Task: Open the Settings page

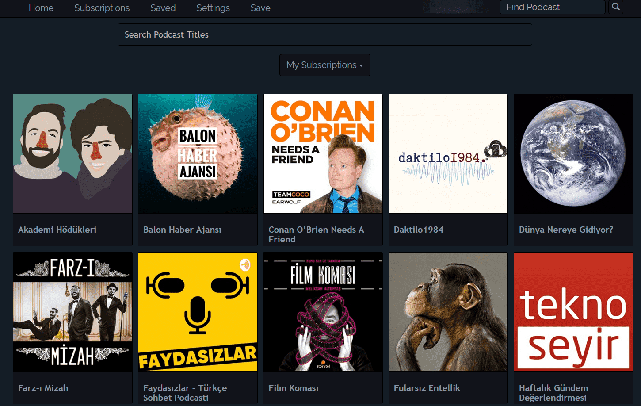Action: coord(213,8)
